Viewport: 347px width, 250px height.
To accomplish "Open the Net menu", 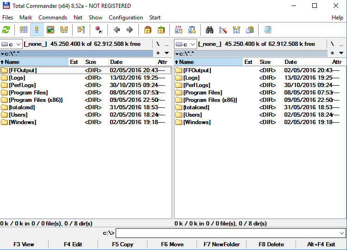I will pyautogui.click(x=78, y=18).
